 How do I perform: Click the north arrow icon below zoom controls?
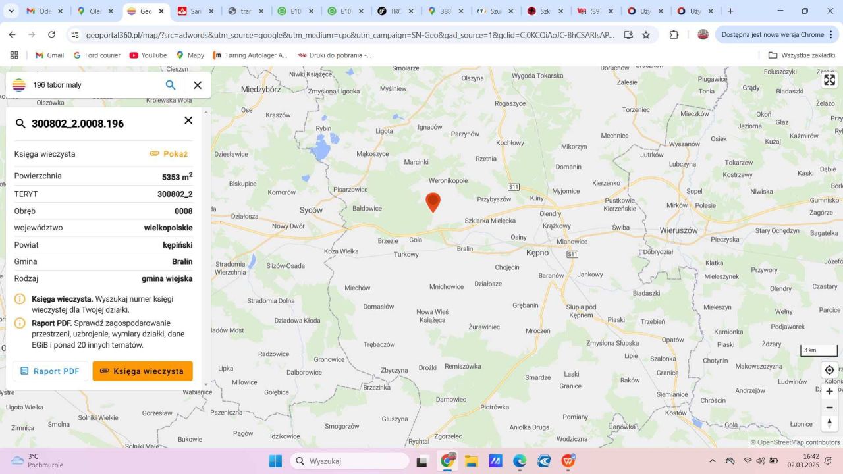[829, 423]
